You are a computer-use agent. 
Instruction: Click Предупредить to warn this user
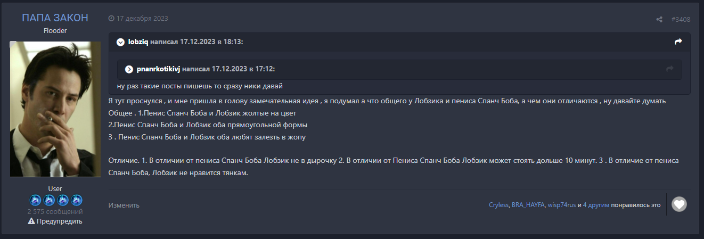[55, 221]
